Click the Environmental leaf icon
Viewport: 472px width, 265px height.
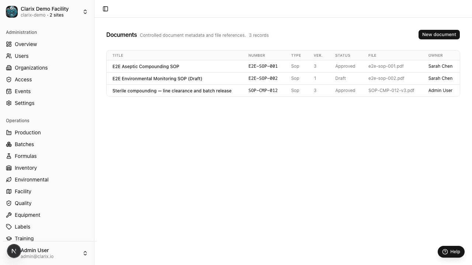coord(9,180)
